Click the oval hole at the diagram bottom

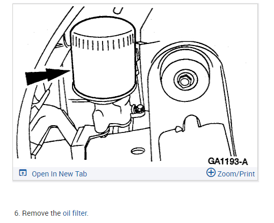click(x=138, y=151)
